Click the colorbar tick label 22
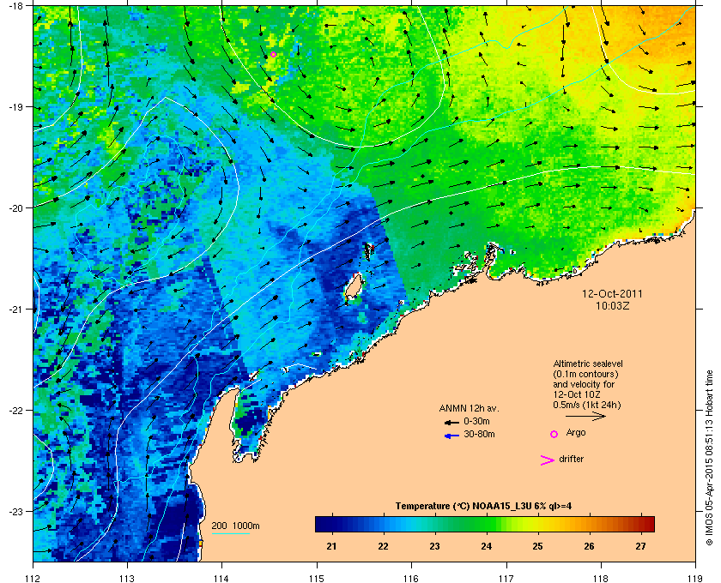The width and height of the screenshot is (721, 583). pos(383,546)
